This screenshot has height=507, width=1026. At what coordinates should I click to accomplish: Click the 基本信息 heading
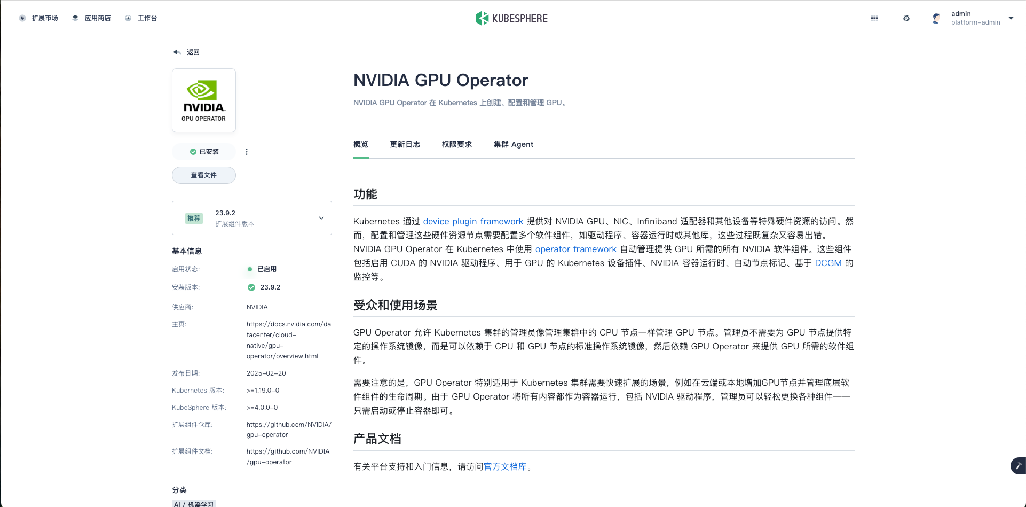coord(187,251)
